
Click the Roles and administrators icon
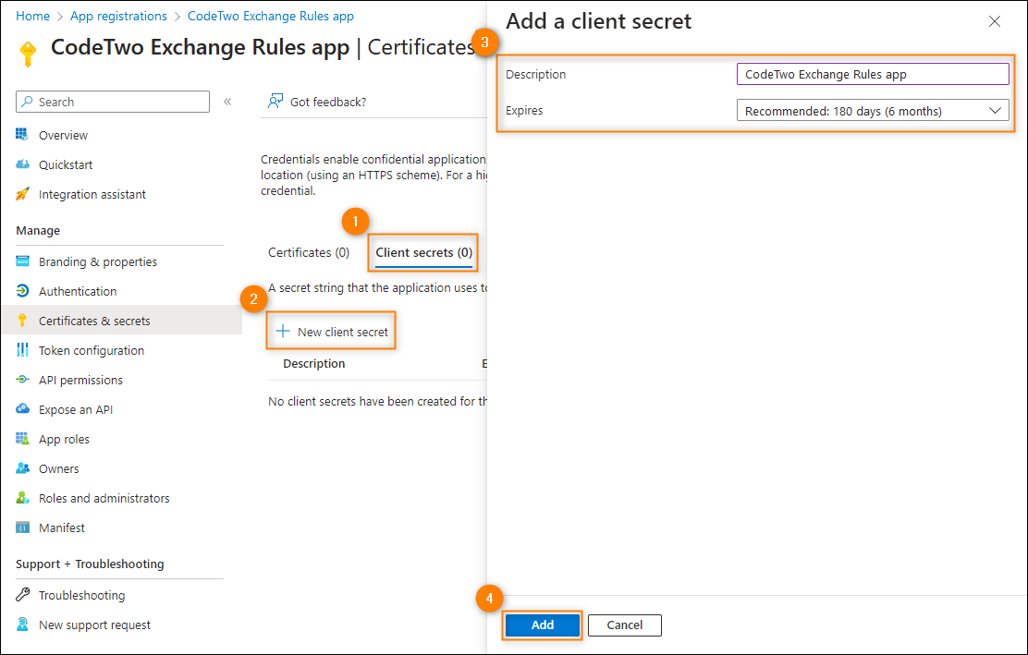tap(22, 498)
